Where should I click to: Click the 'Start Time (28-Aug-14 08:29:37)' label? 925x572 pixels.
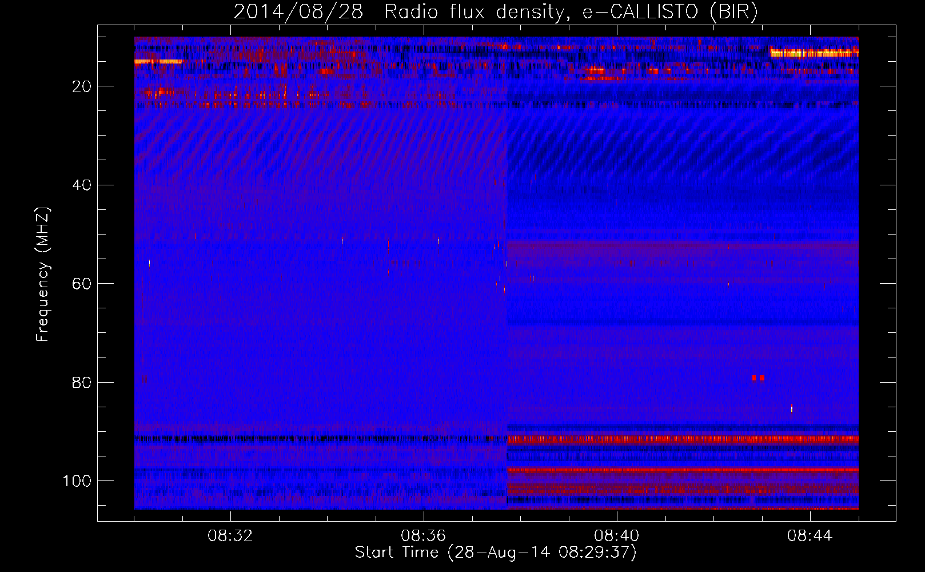pyautogui.click(x=496, y=553)
